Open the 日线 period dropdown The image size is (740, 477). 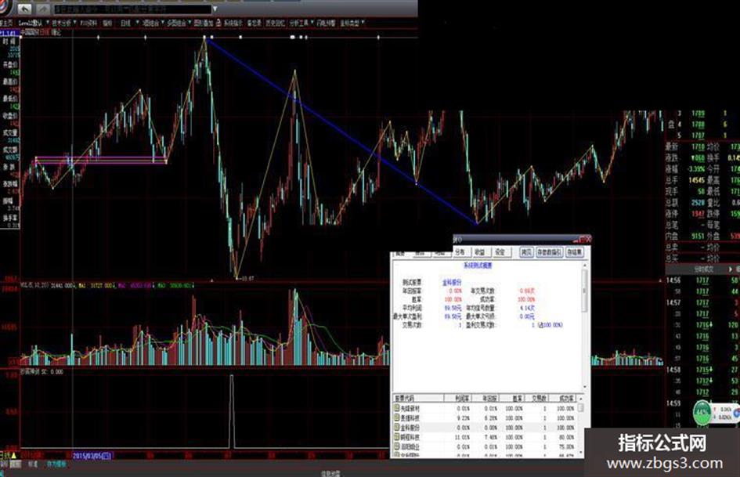point(129,23)
